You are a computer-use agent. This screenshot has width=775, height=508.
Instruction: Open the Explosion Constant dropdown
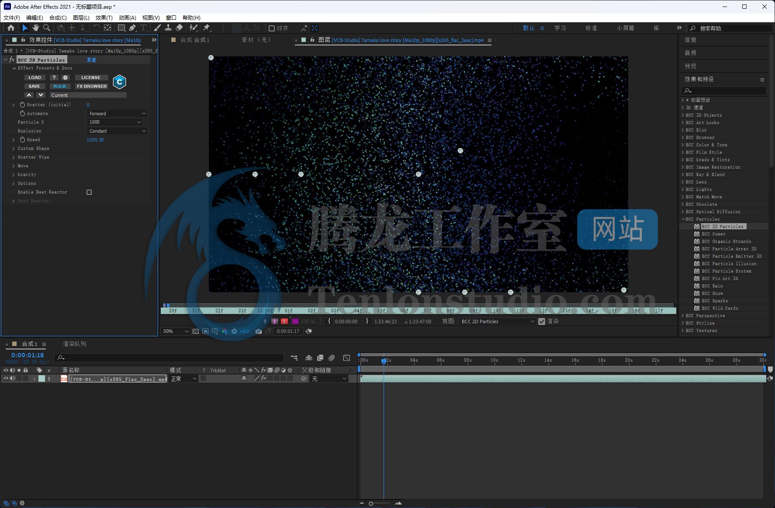click(117, 131)
